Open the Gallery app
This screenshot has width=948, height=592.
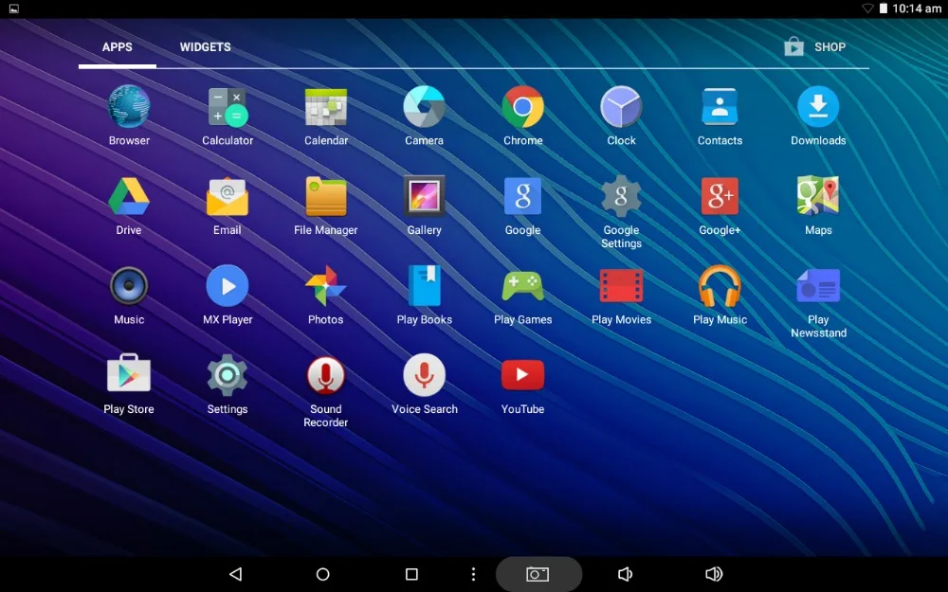pyautogui.click(x=425, y=196)
